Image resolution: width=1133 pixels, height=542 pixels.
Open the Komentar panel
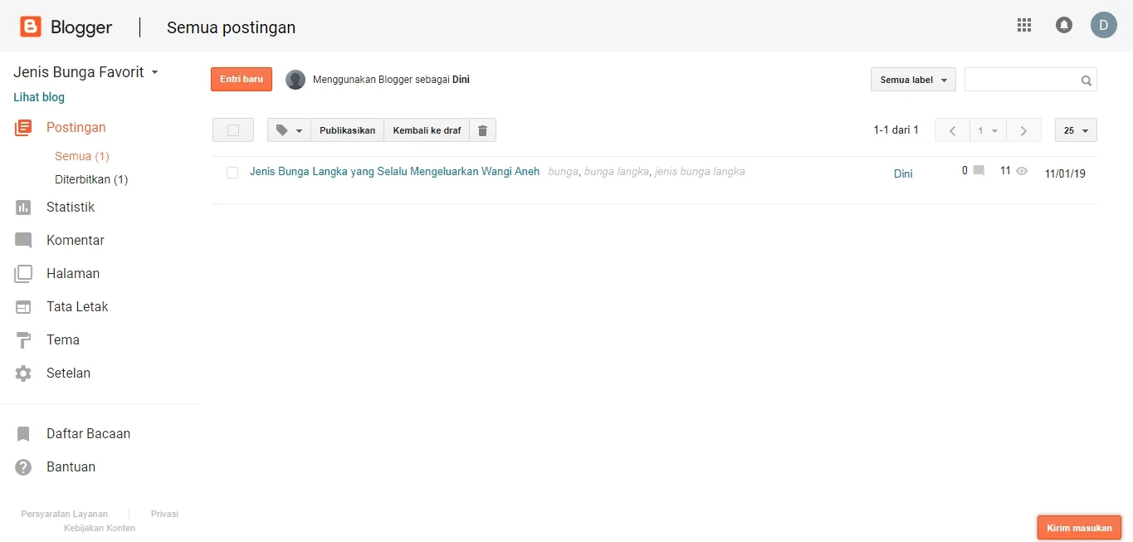74,240
